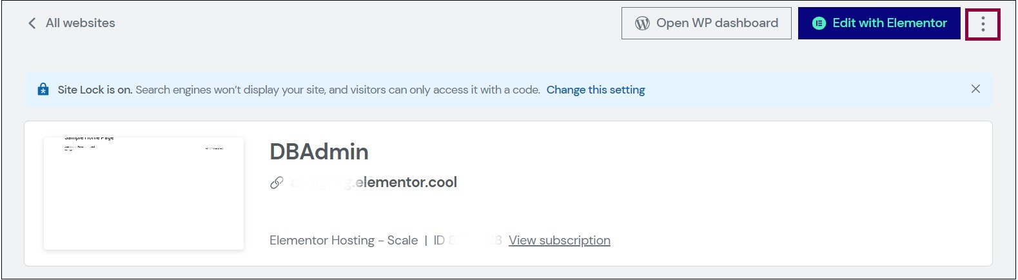Click the search engines notice message

tap(338, 90)
